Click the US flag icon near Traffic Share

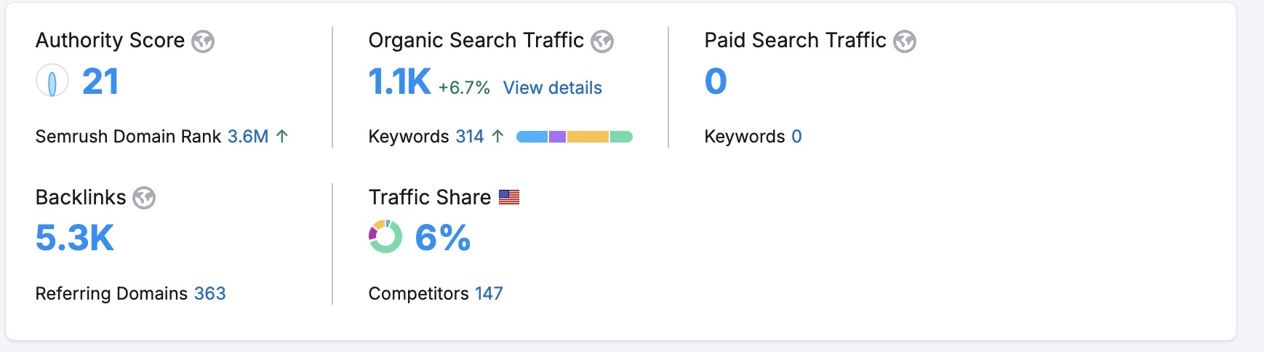tap(509, 197)
